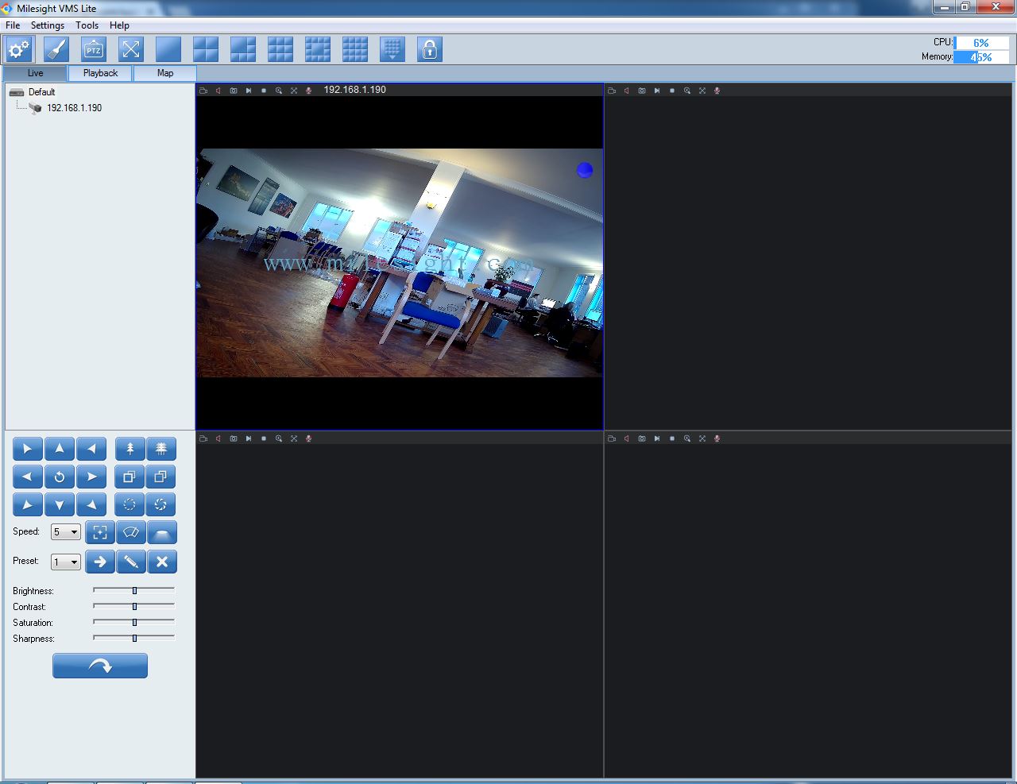Switch to the 9-grid layout view

(280, 48)
